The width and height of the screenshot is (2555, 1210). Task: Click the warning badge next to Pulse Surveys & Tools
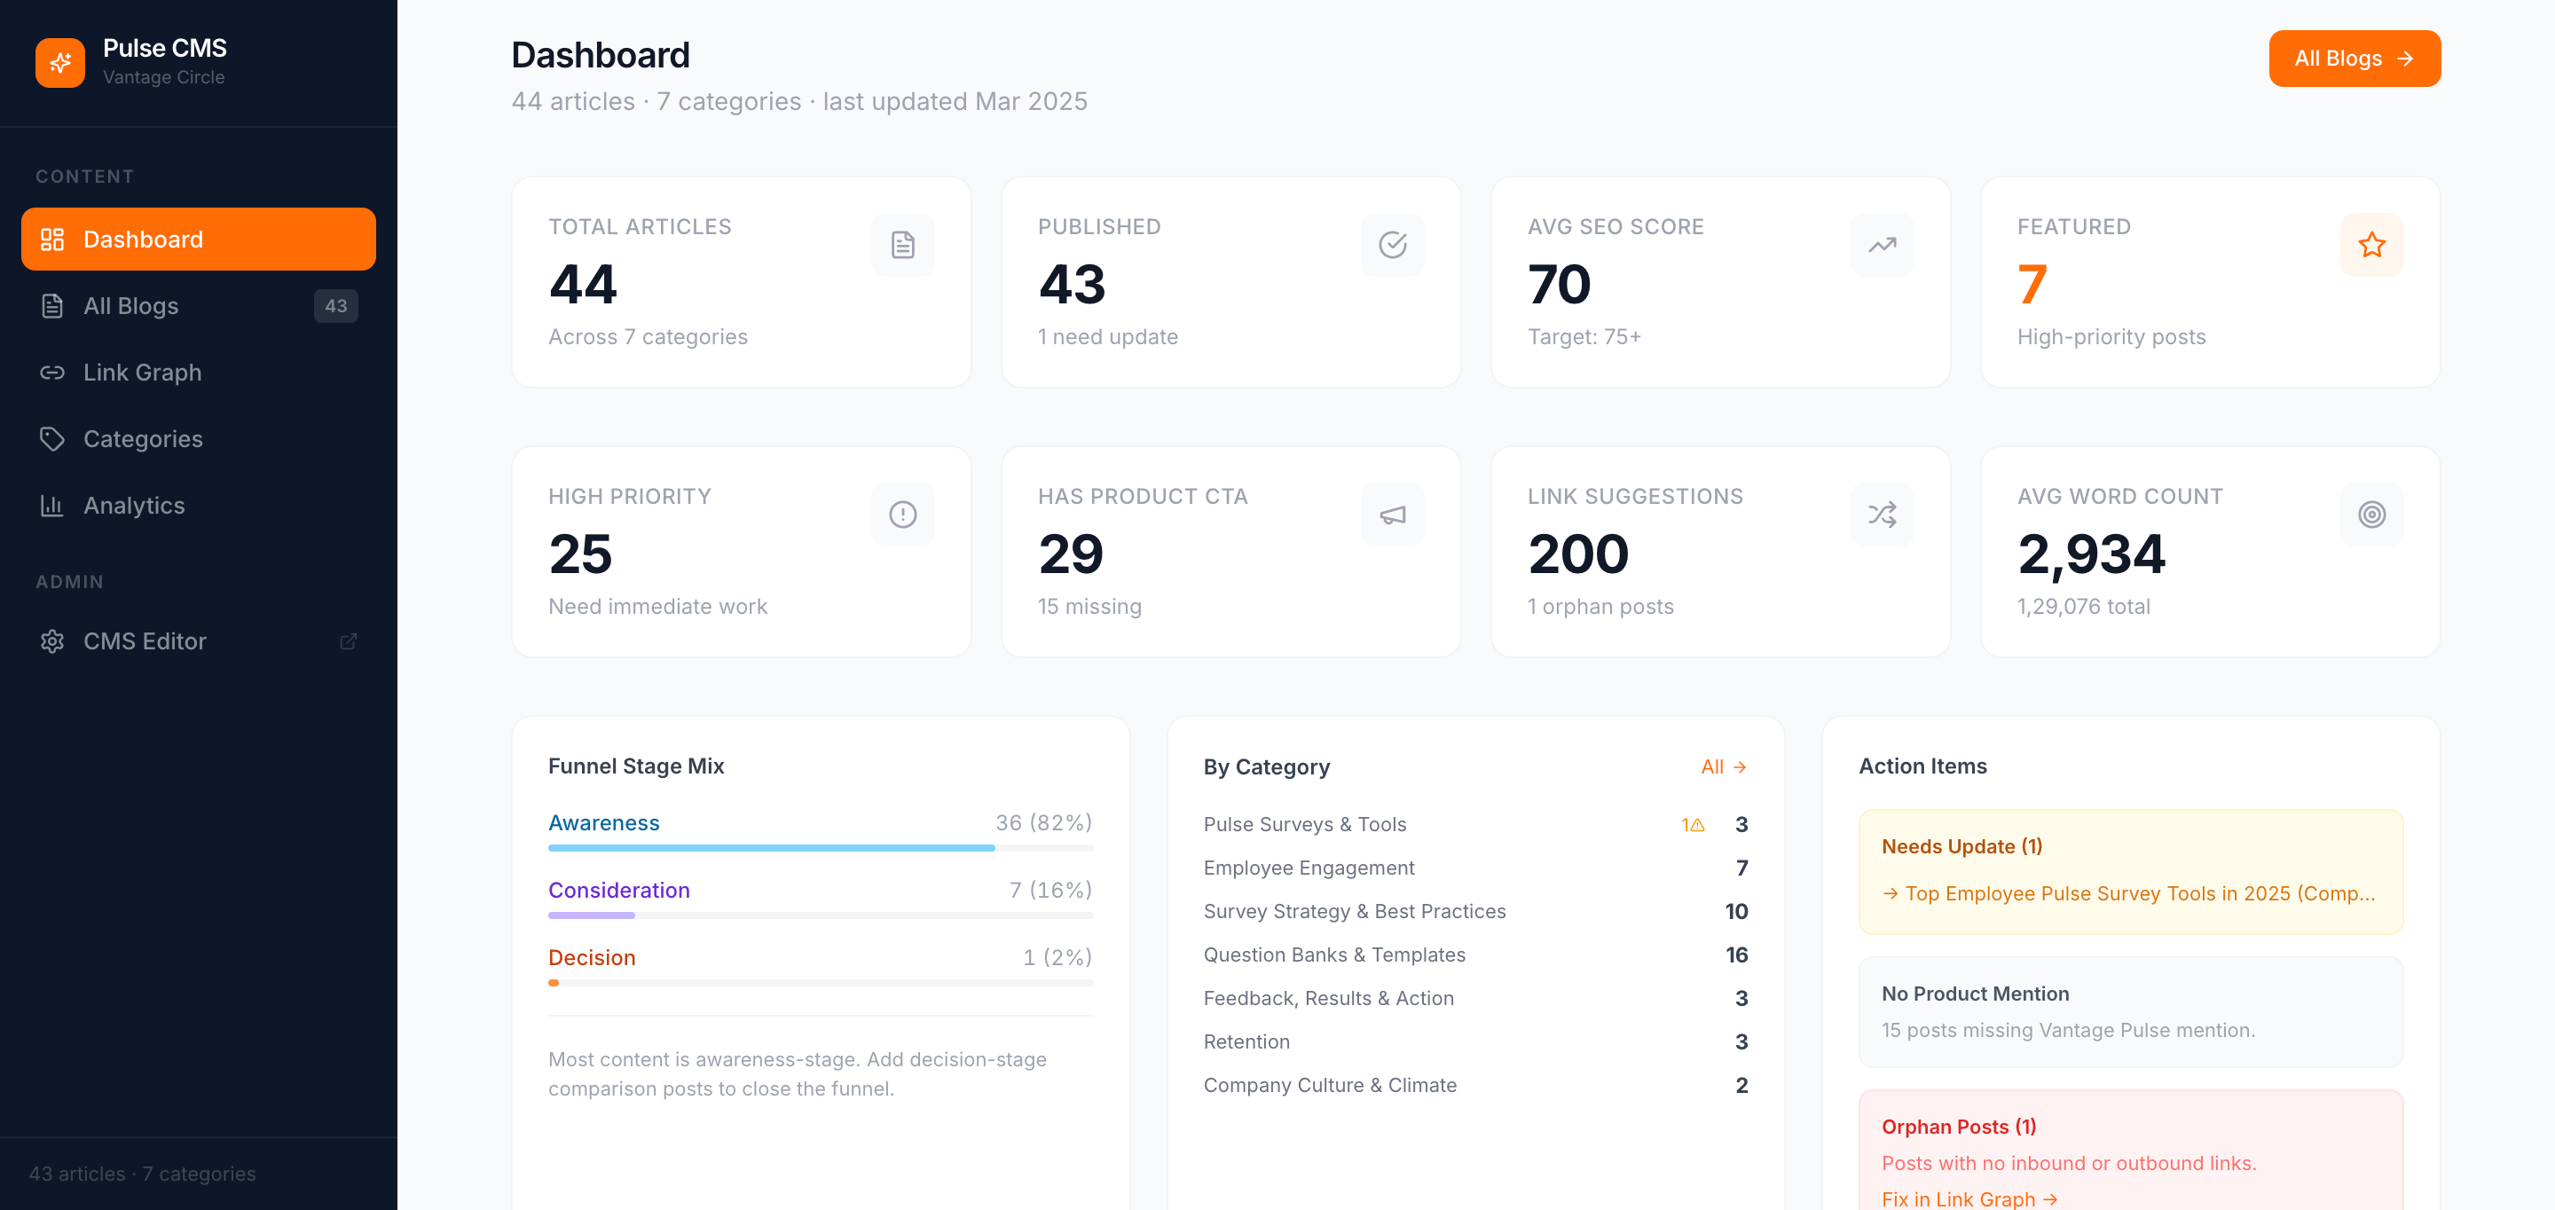click(x=1692, y=825)
